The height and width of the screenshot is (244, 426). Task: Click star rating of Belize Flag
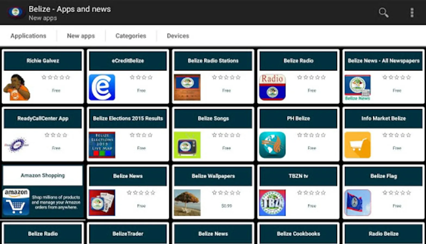[397, 193]
